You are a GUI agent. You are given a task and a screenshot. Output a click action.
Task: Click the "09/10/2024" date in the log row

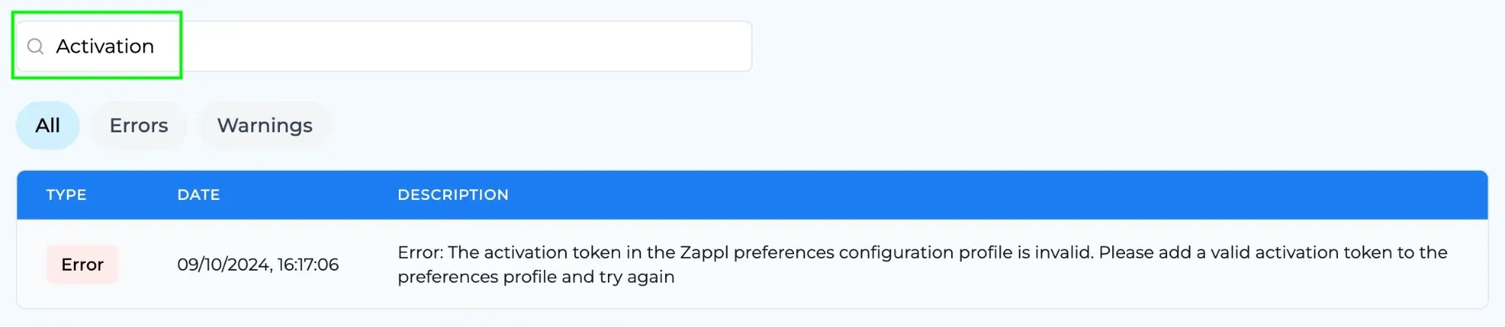(223, 265)
